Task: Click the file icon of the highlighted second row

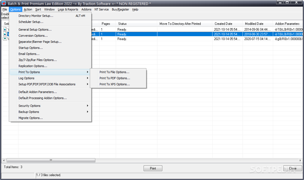Action: (5, 34)
